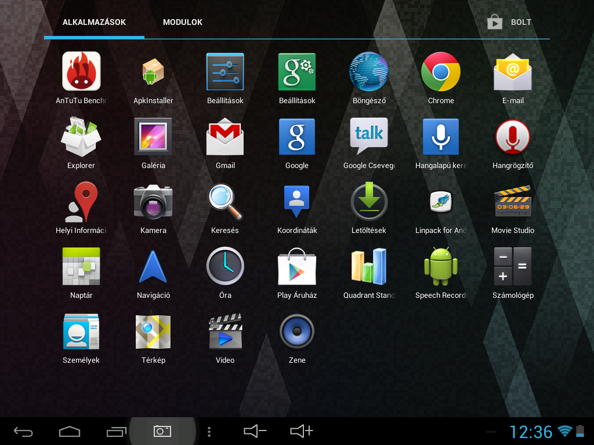Viewport: 594px width, 445px height.
Task: Switch to the MODULOK tab
Action: [183, 22]
